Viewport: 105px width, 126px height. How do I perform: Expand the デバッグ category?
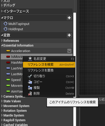click(2, 5)
